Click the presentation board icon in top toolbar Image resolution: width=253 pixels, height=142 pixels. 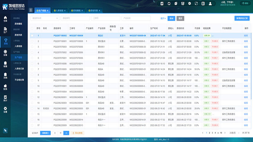coord(183,3)
